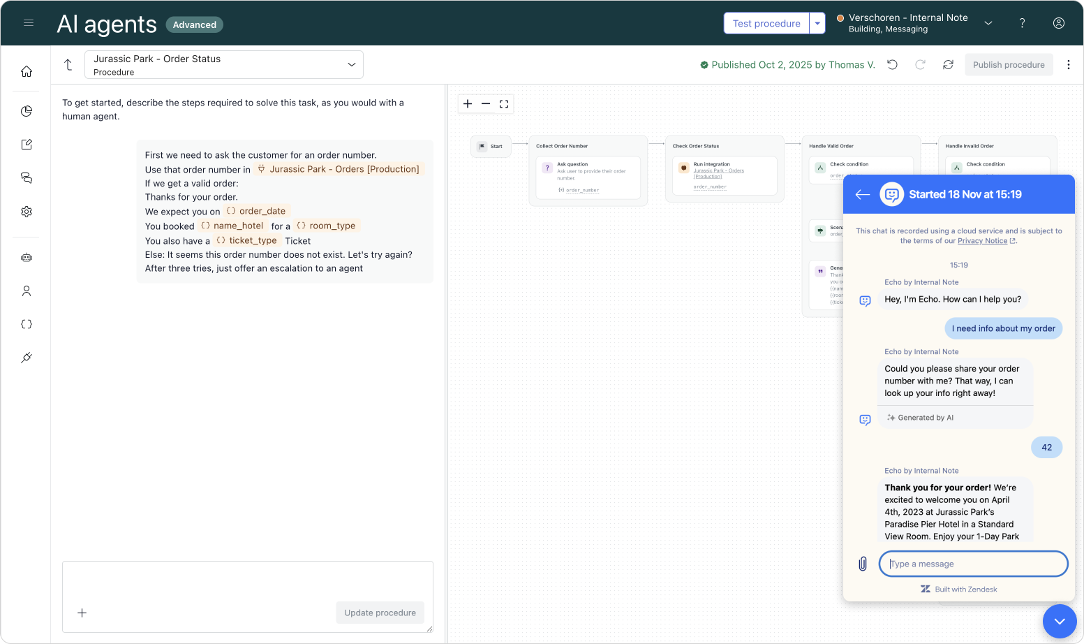Click the order_date variable tag
Image resolution: width=1084 pixels, height=644 pixels.
coord(256,211)
